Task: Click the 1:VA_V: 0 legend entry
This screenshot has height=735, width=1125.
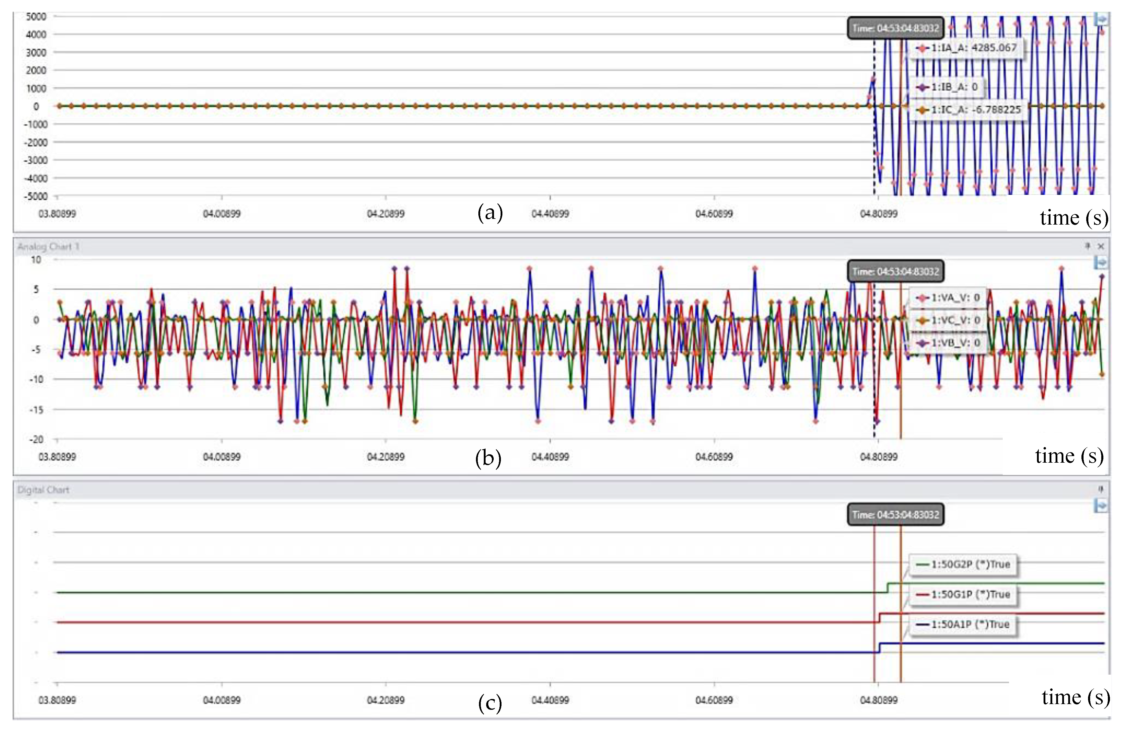Action: [x=948, y=298]
